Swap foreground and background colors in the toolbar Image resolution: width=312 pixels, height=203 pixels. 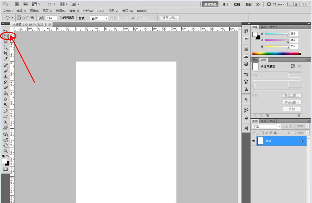[7, 156]
